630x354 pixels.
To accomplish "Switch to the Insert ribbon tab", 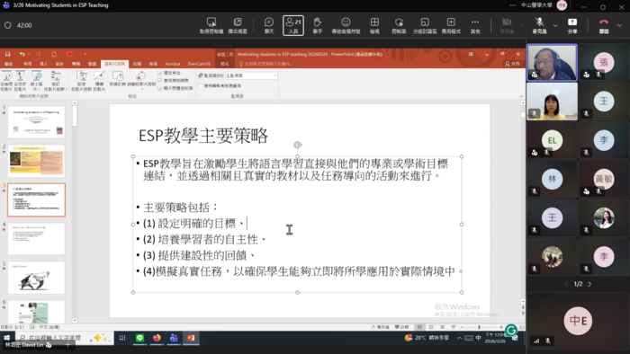I will point(43,64).
